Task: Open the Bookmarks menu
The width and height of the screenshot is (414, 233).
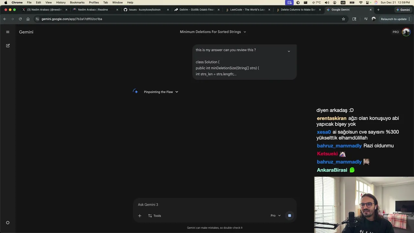Action: click(77, 3)
